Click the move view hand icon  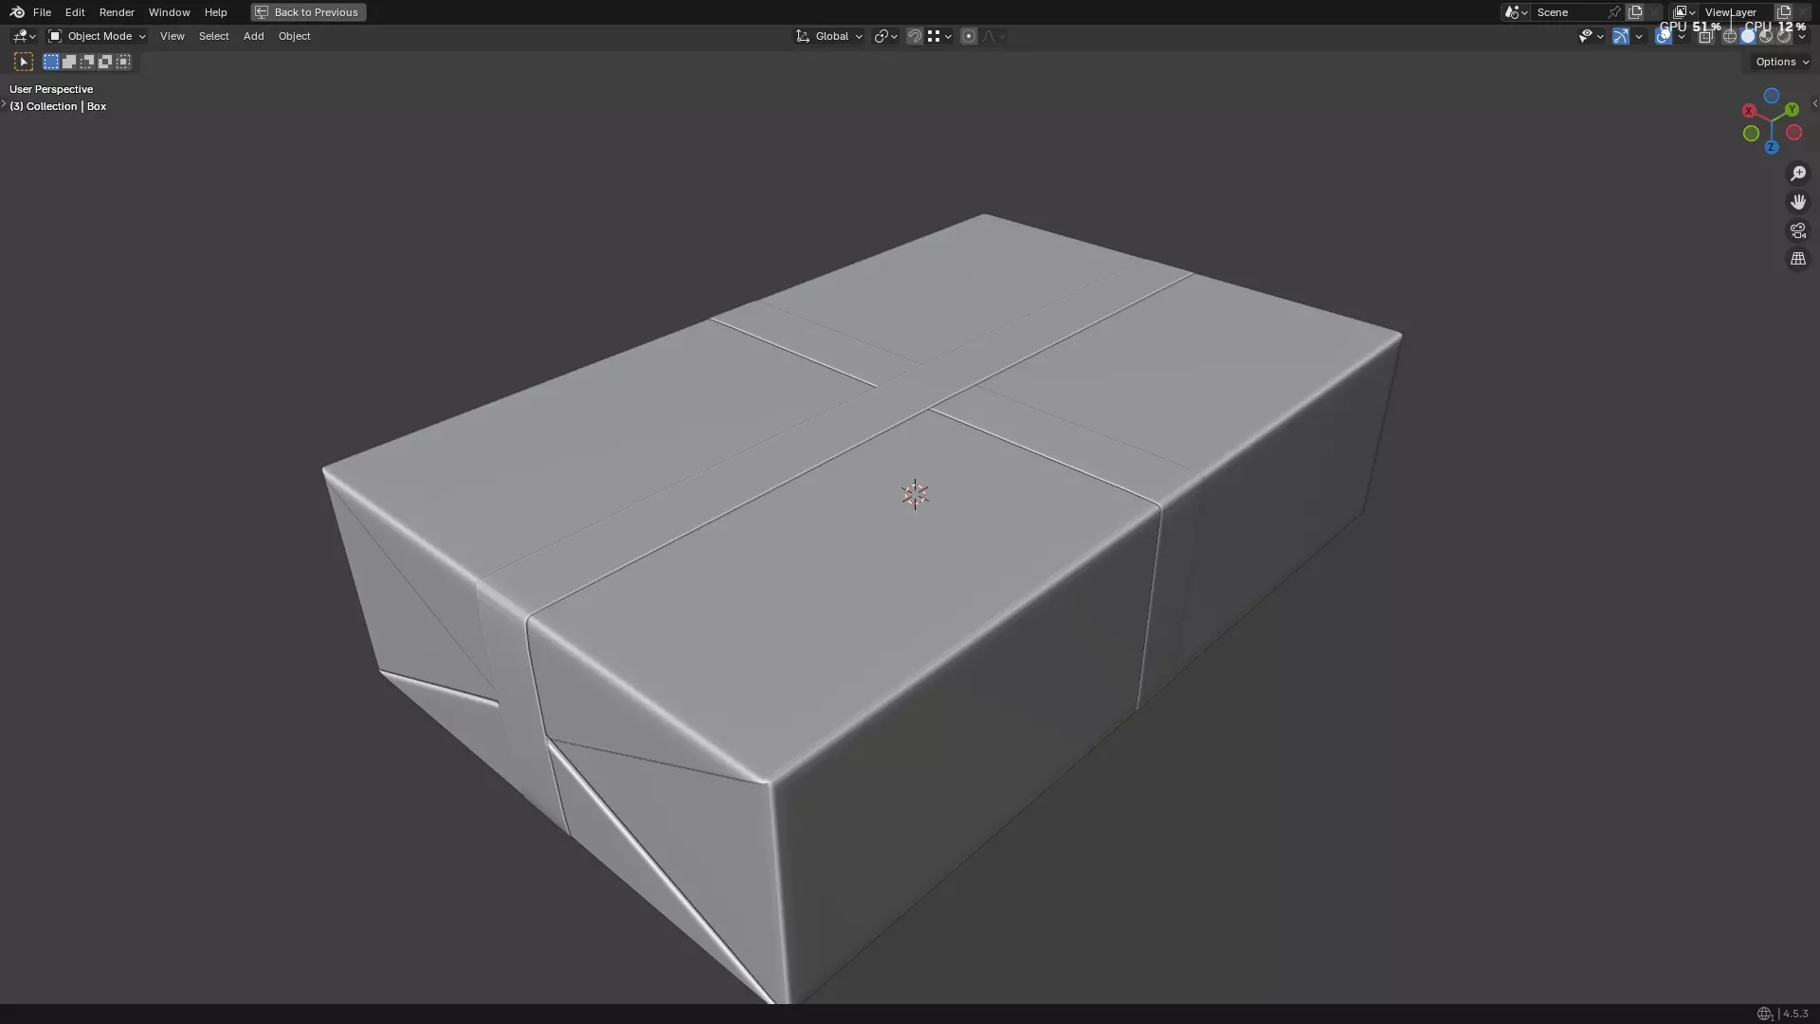coord(1798,202)
